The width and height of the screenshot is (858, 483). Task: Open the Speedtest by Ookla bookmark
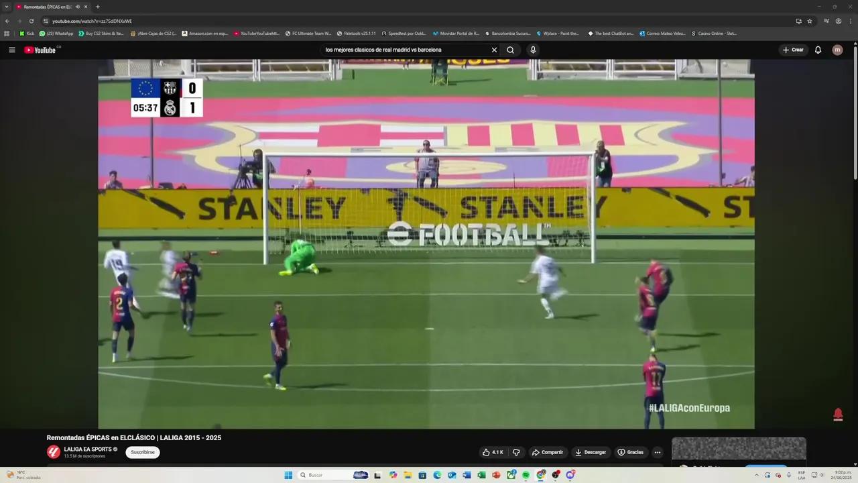[x=403, y=33]
